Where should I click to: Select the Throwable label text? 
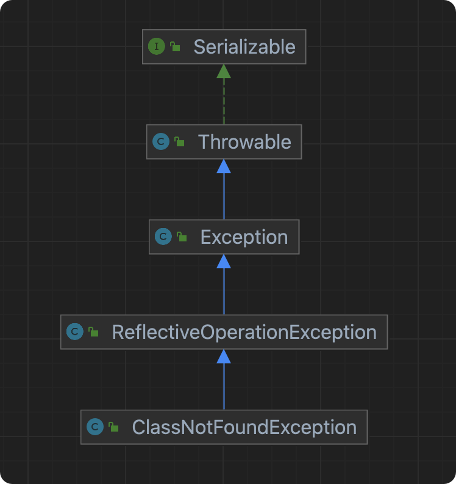[244, 142]
